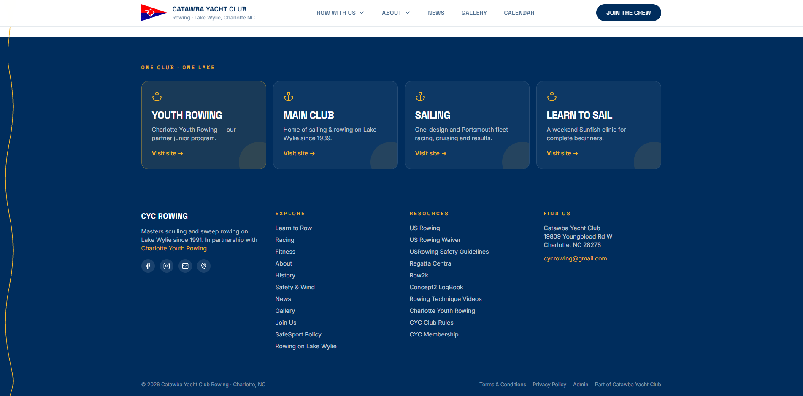Click Part of Catawba Yacht Club link
Image resolution: width=803 pixels, height=396 pixels.
pyautogui.click(x=628, y=385)
